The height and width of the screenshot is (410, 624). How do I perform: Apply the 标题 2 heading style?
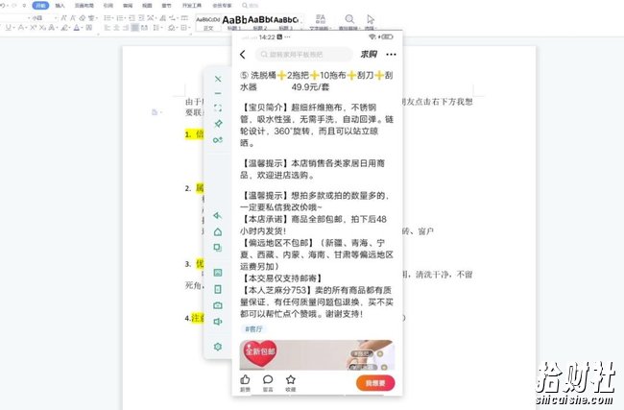(260, 23)
